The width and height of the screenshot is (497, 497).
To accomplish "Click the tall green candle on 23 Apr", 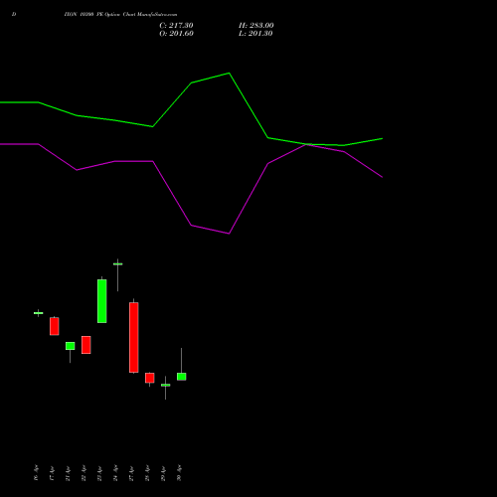I will click(x=102, y=301).
